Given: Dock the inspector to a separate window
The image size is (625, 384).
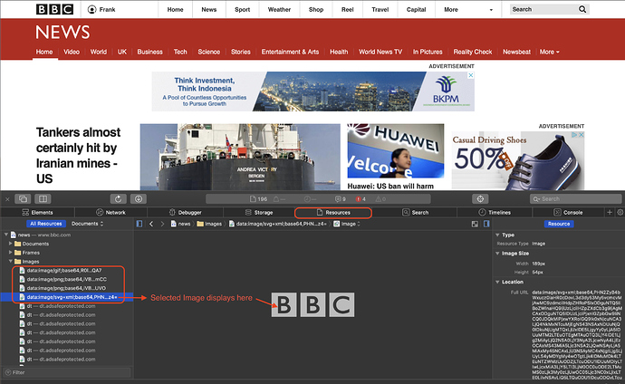Looking at the screenshot, I should (x=21, y=198).
